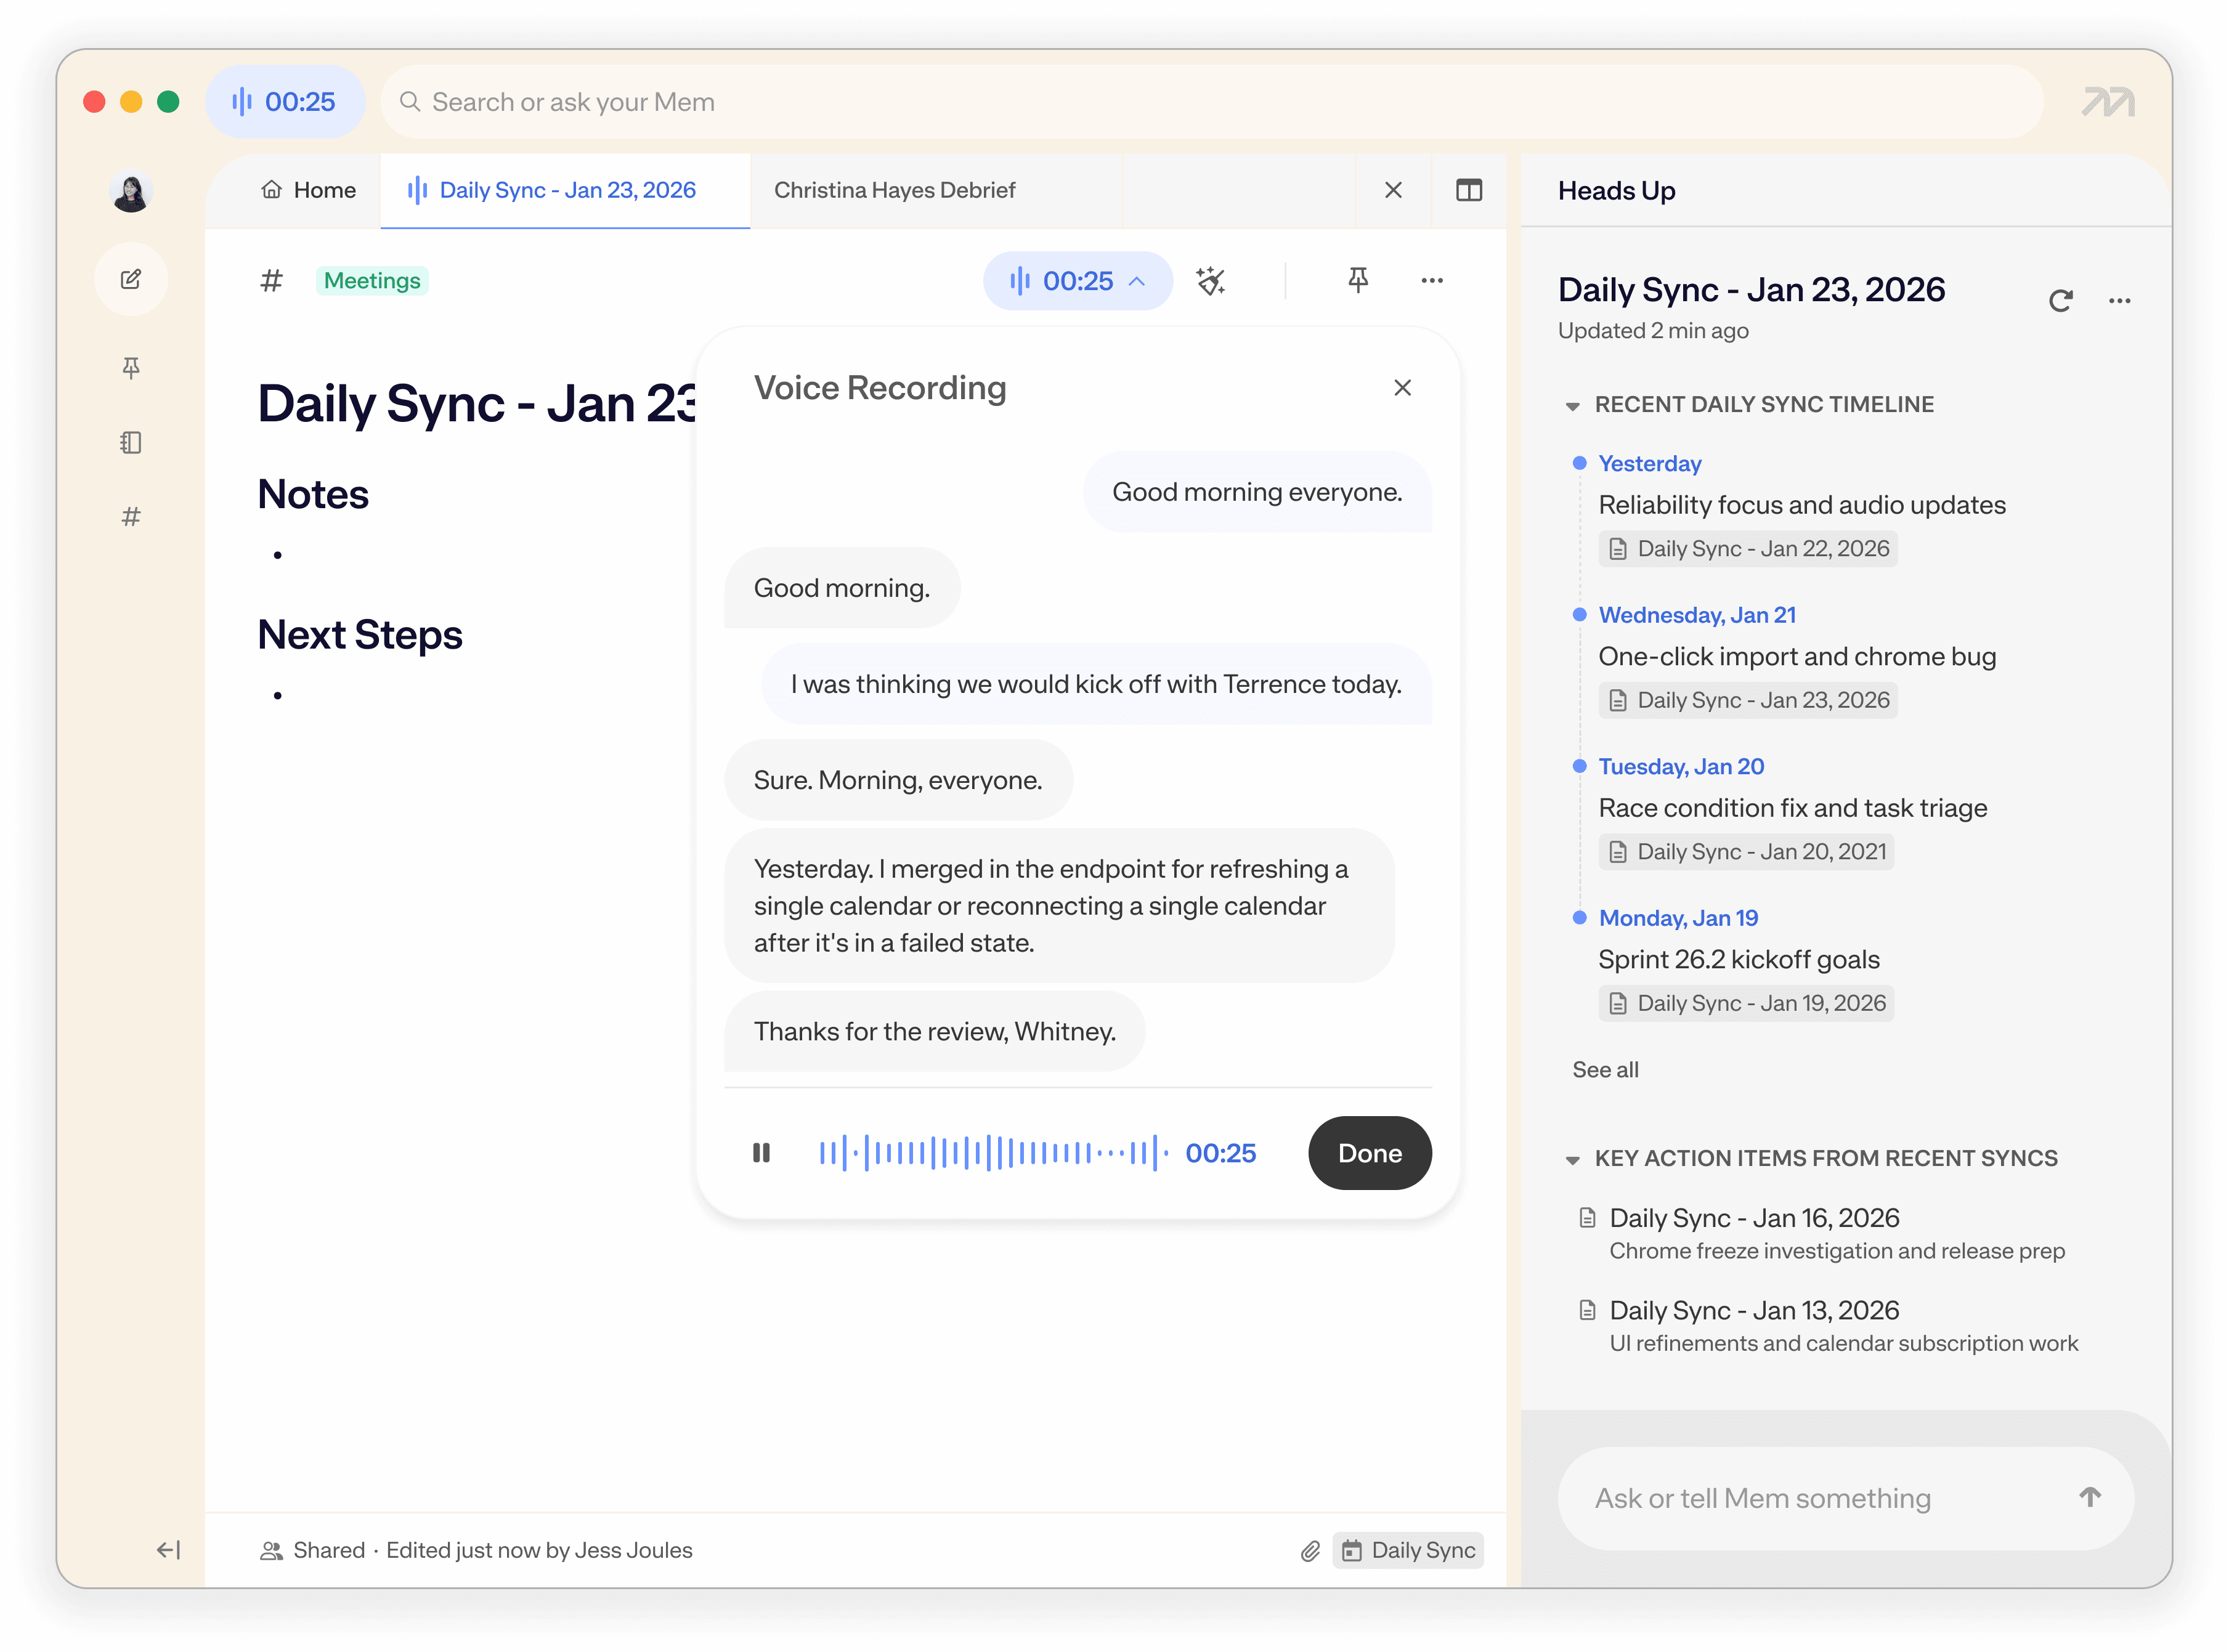Pause the voice recording
This screenshot has height=1652, width=2229.
pos(761,1153)
